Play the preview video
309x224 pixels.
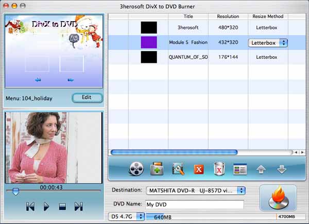coord(46,206)
